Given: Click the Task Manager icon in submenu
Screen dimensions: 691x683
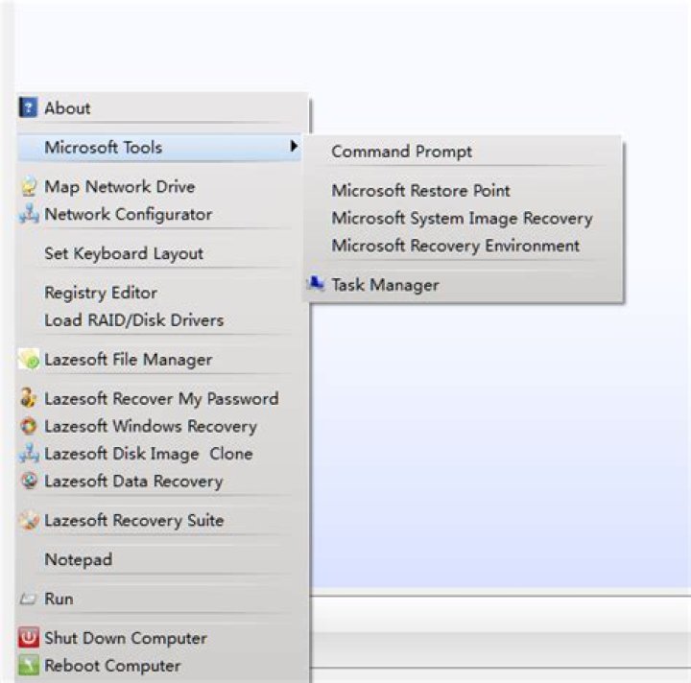Looking at the screenshot, I should (316, 284).
